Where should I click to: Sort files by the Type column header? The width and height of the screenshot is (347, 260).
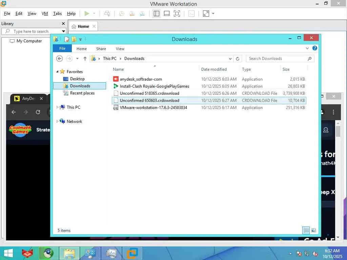246,69
